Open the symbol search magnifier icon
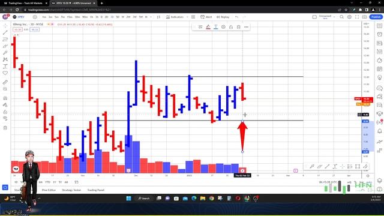The image size is (384, 216). (341, 17)
